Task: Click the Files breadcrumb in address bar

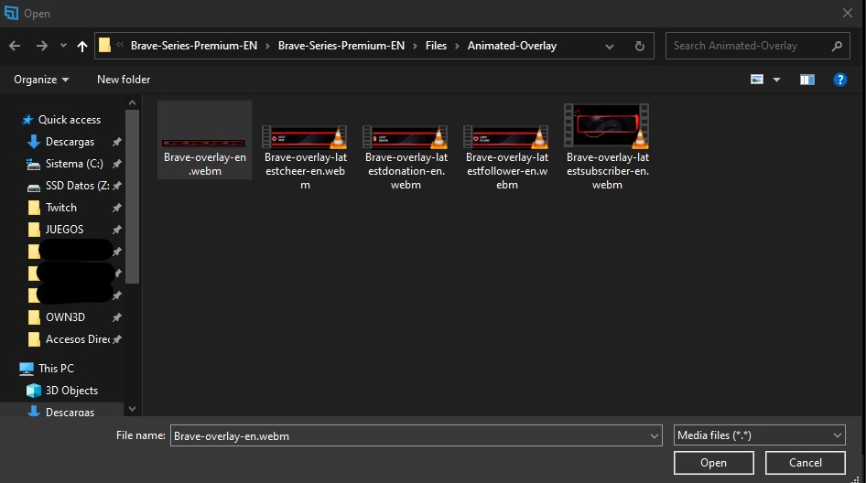Action: click(x=436, y=46)
